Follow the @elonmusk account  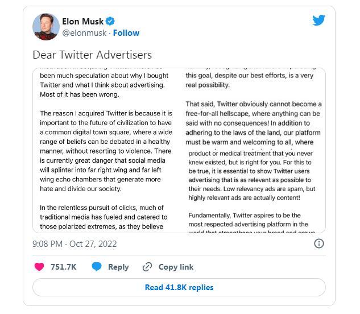pyautogui.click(x=126, y=33)
